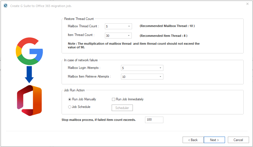The height and width of the screenshot is (147, 253).
Task: Click the Scheduler button
Action: [x=122, y=108]
